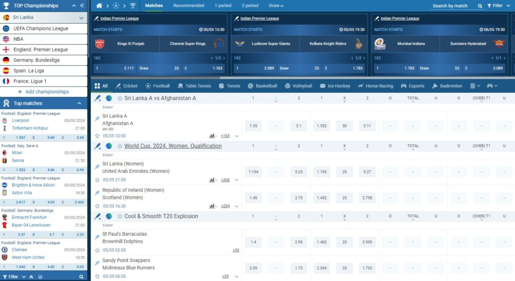Open the gamepad icon in sports bar

pyautogui.click(x=490, y=86)
